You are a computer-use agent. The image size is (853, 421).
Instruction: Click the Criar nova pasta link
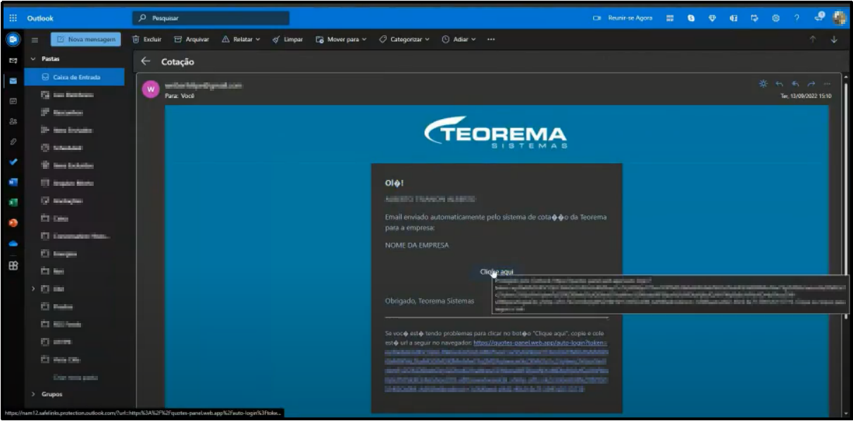(x=74, y=378)
